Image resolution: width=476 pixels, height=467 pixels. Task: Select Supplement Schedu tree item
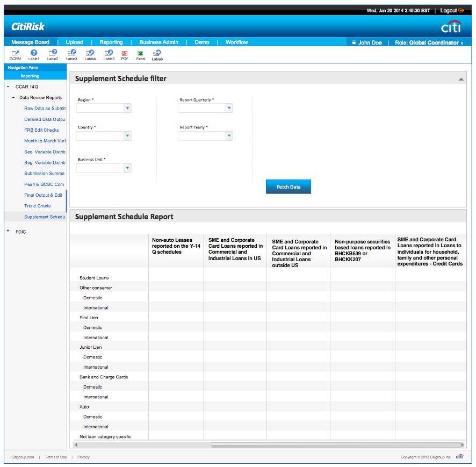tap(45, 217)
